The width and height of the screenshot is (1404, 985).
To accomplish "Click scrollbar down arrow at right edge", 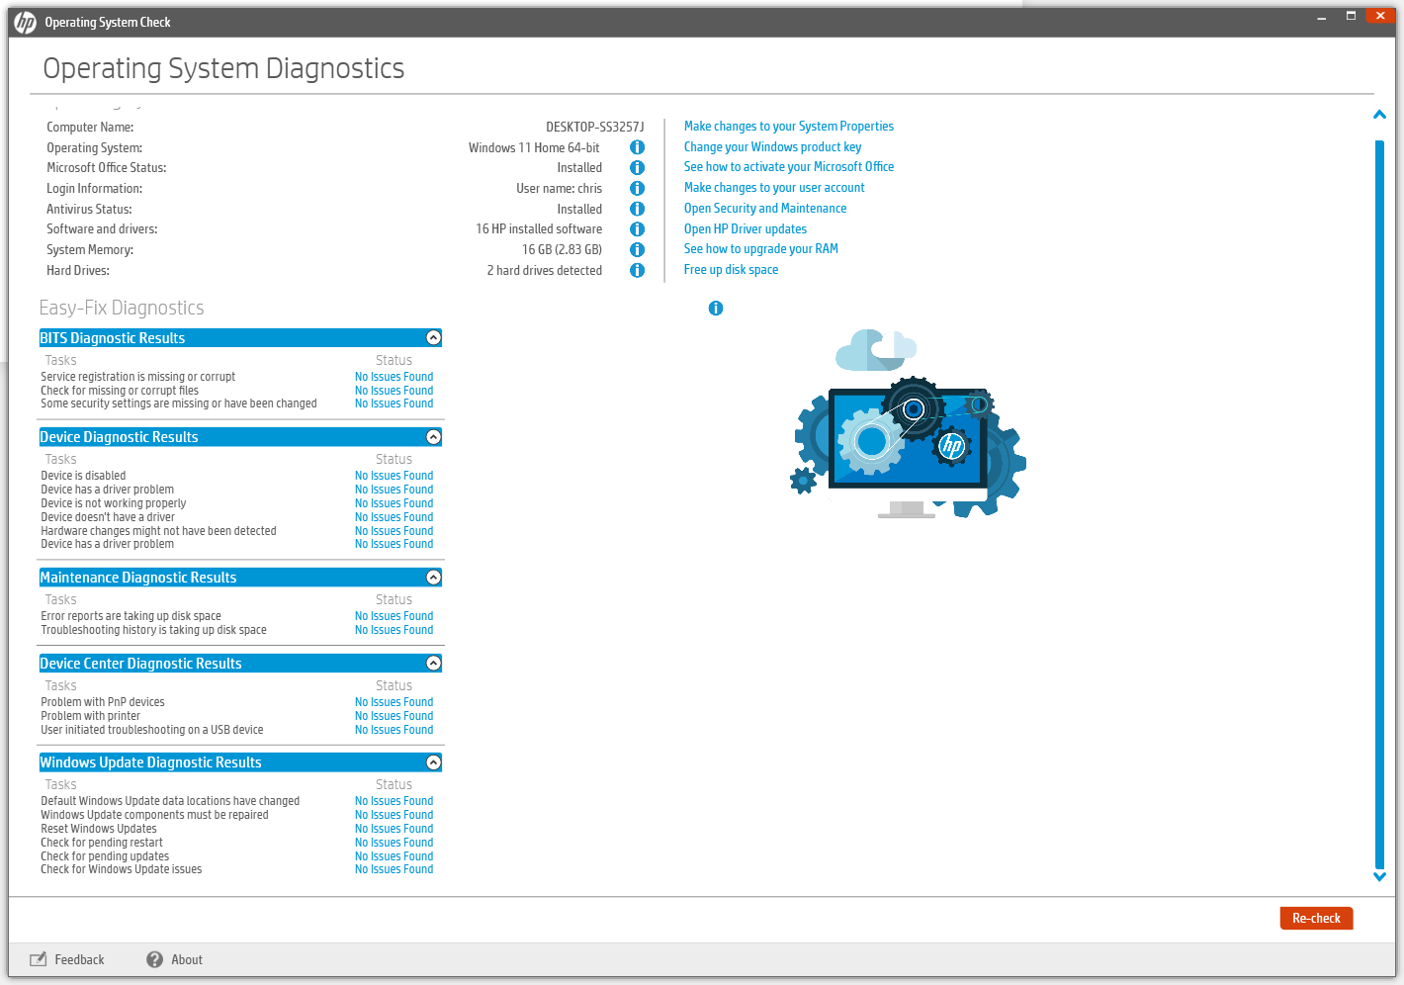I will point(1379,876).
